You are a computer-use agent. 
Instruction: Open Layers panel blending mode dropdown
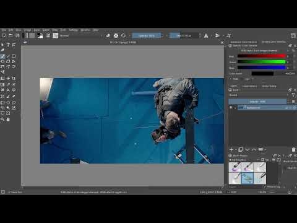click(x=259, y=95)
